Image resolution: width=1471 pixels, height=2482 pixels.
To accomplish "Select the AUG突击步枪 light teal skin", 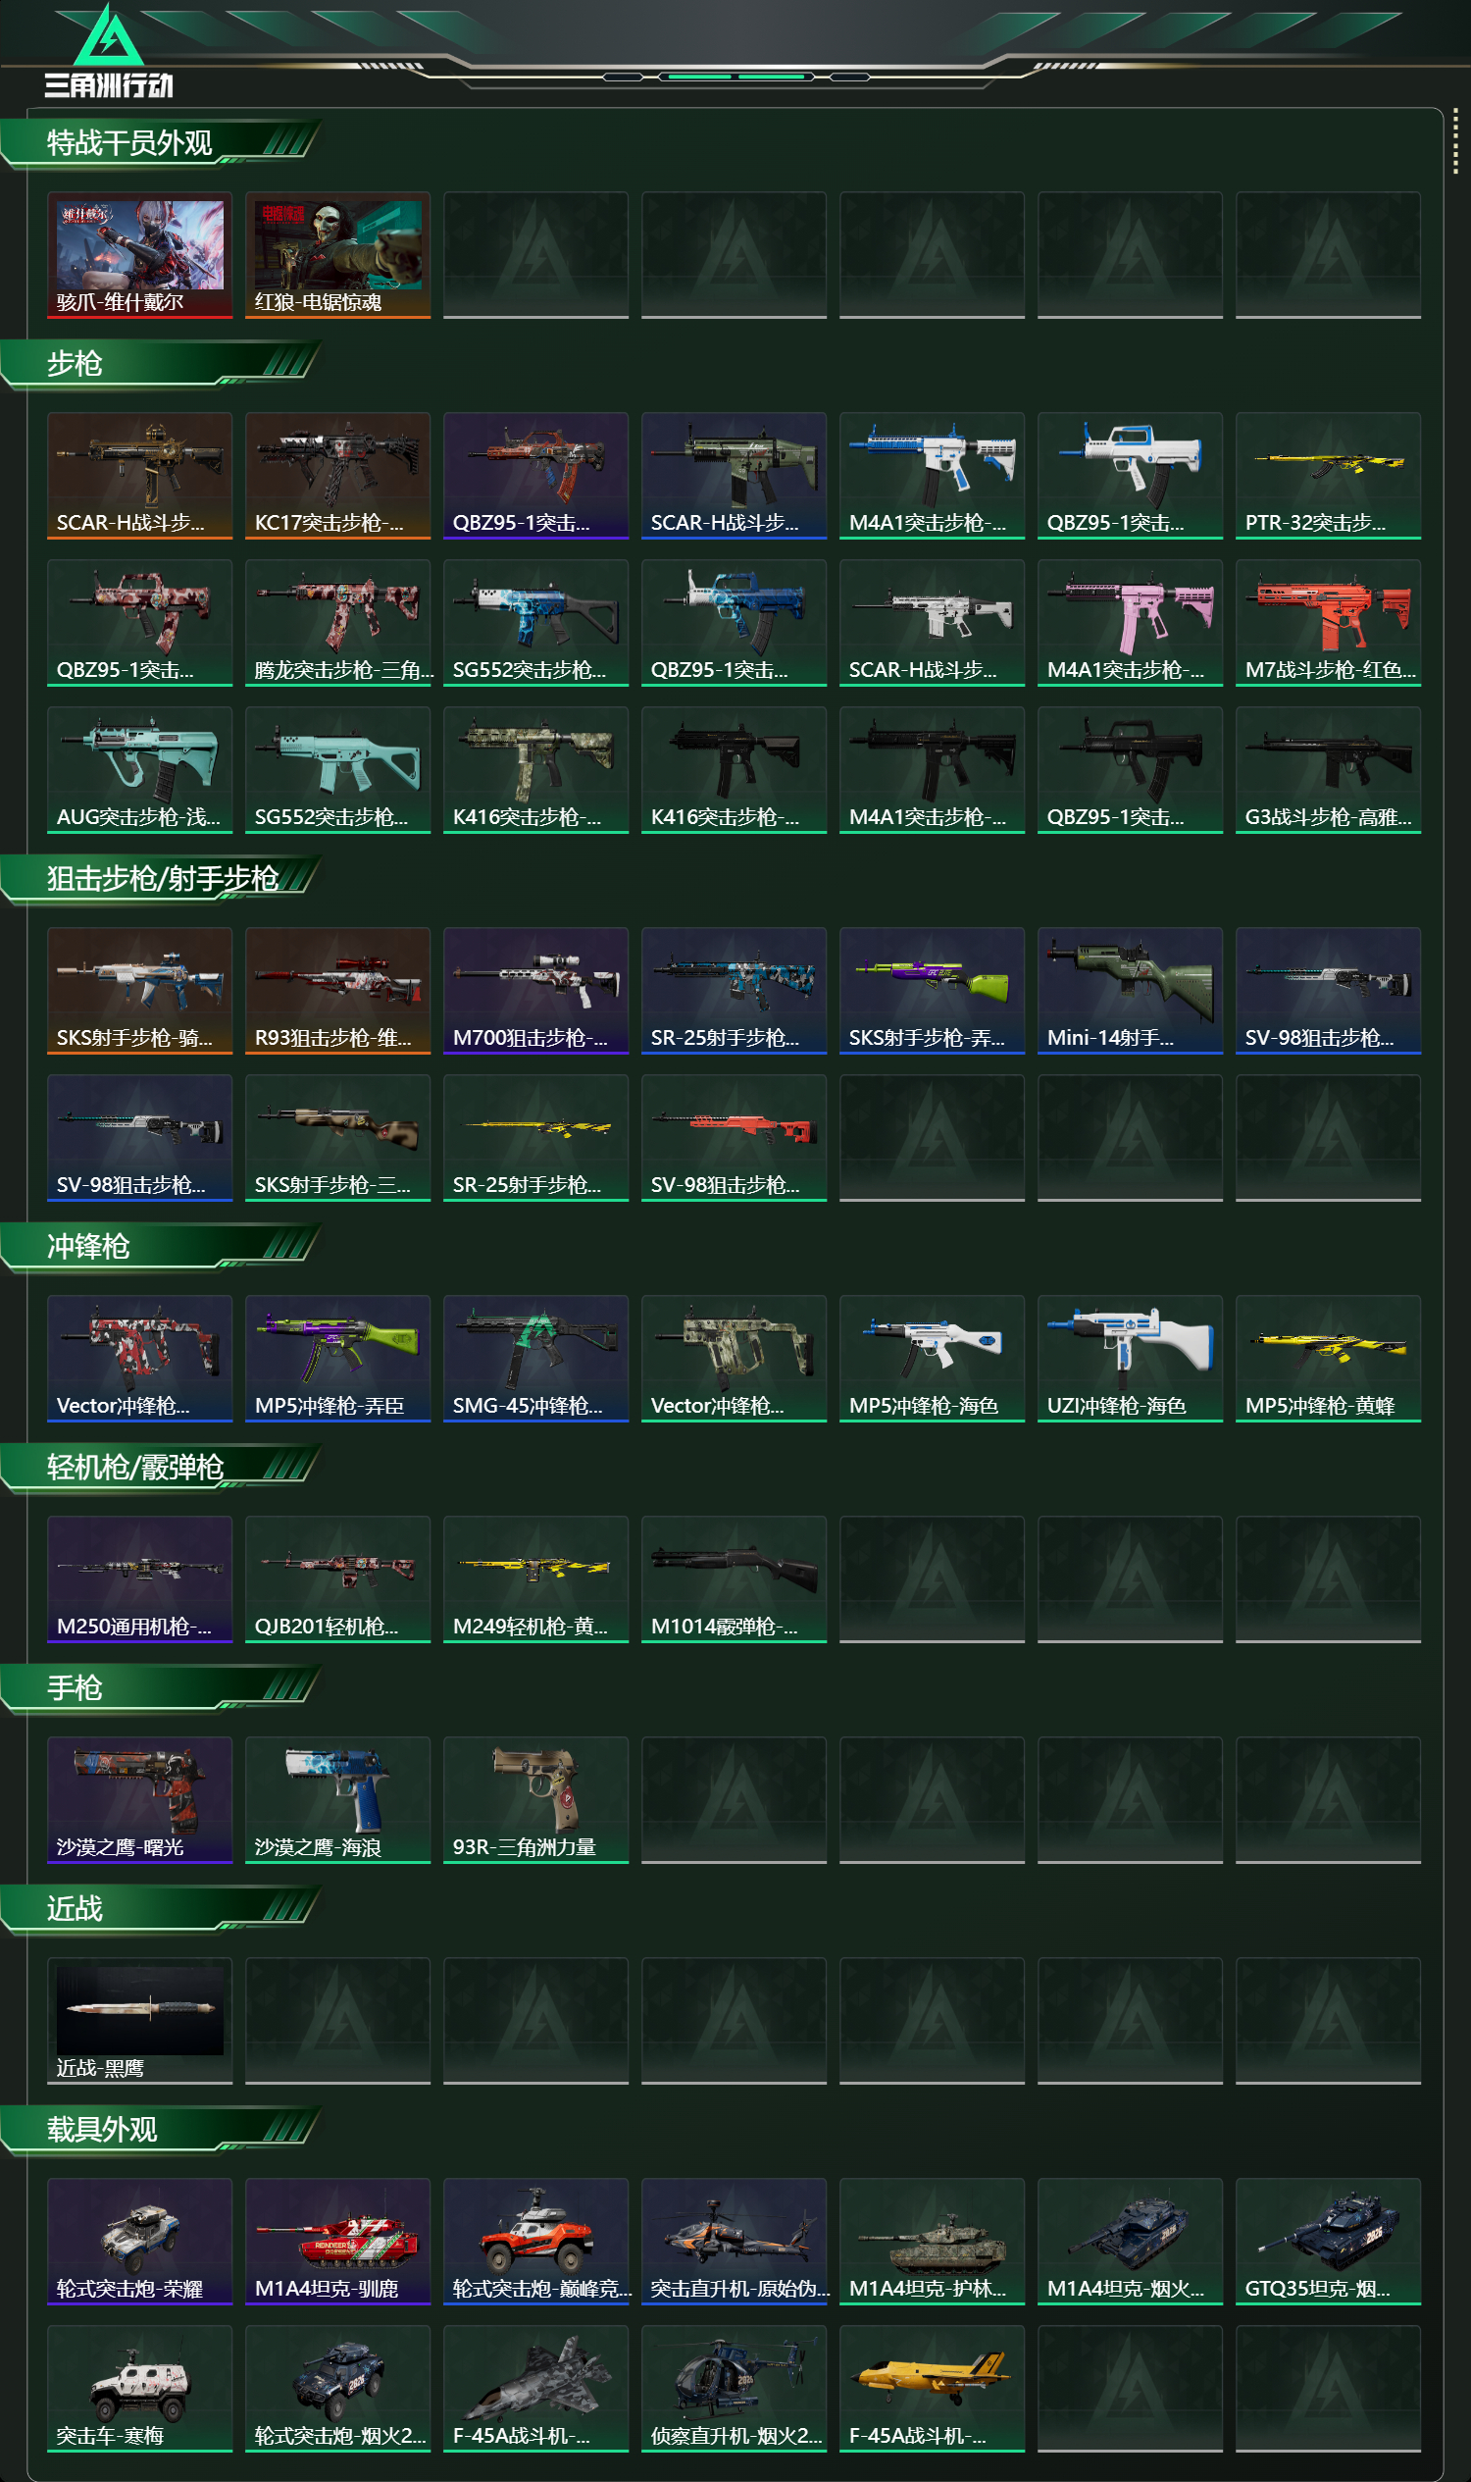I will (140, 769).
